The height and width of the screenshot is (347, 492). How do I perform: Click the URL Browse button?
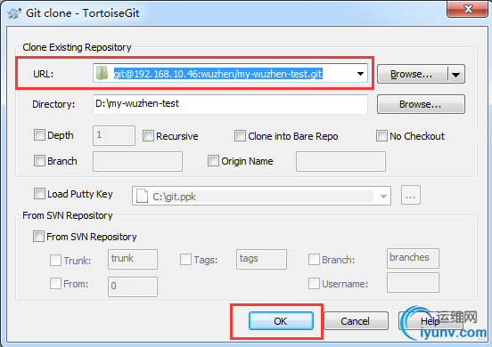click(413, 74)
